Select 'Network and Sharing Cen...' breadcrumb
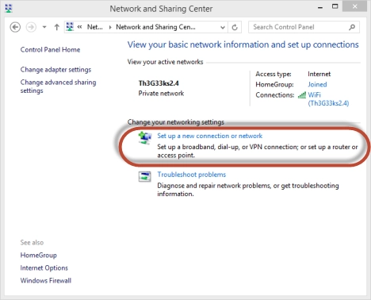 (155, 27)
